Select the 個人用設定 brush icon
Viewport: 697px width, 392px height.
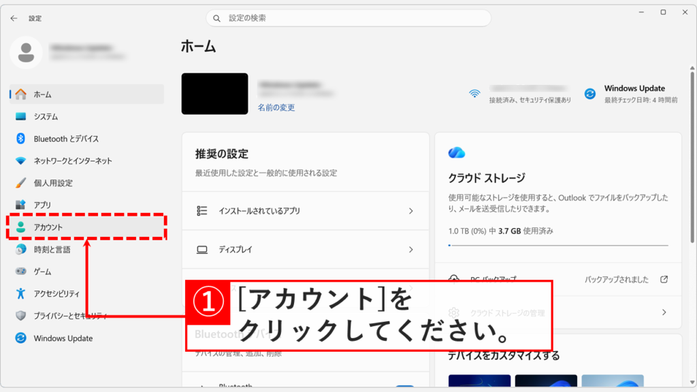click(20, 181)
